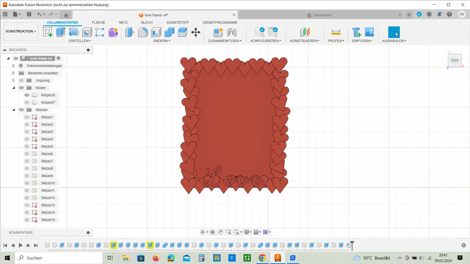Select the Press Pull tool

(x=130, y=32)
